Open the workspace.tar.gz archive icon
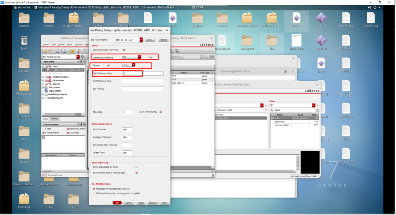The height and width of the screenshot is (215, 396). 247,18
